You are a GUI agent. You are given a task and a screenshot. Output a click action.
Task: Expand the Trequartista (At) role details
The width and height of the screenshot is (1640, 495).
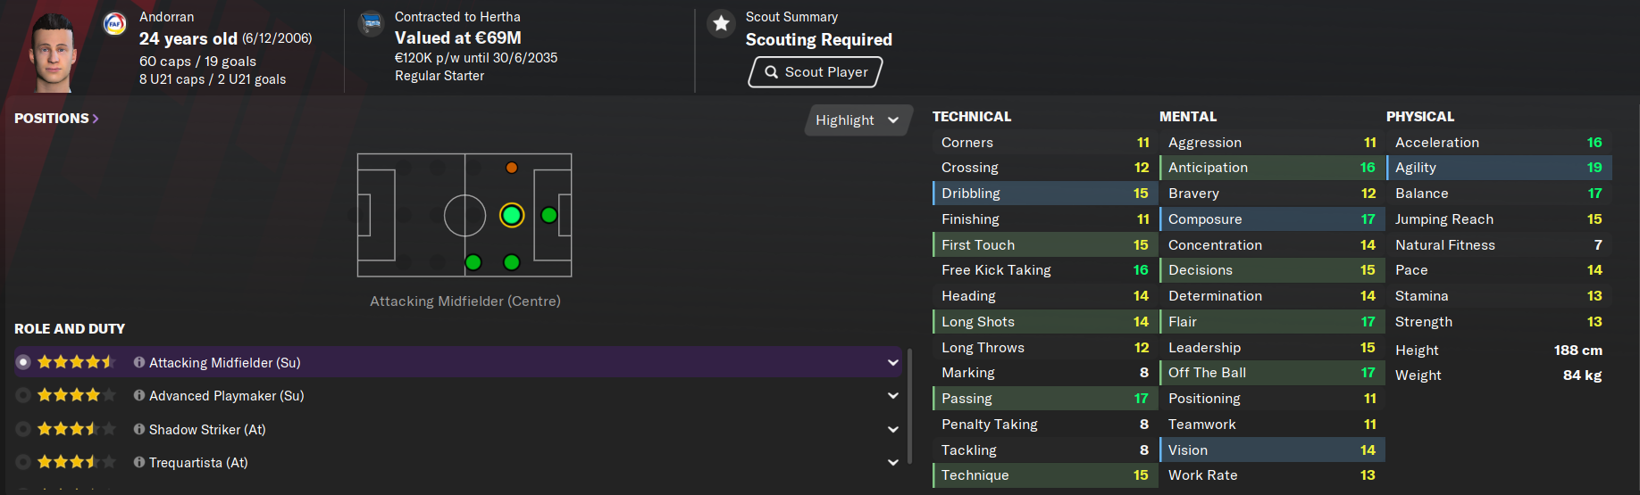(x=892, y=462)
